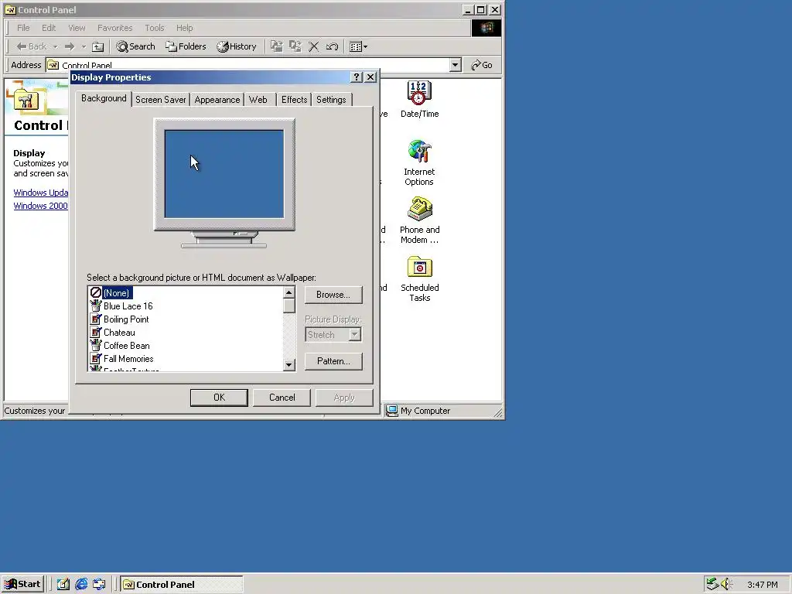792x594 pixels.
Task: Click the monitor preview image
Action: tap(224, 183)
